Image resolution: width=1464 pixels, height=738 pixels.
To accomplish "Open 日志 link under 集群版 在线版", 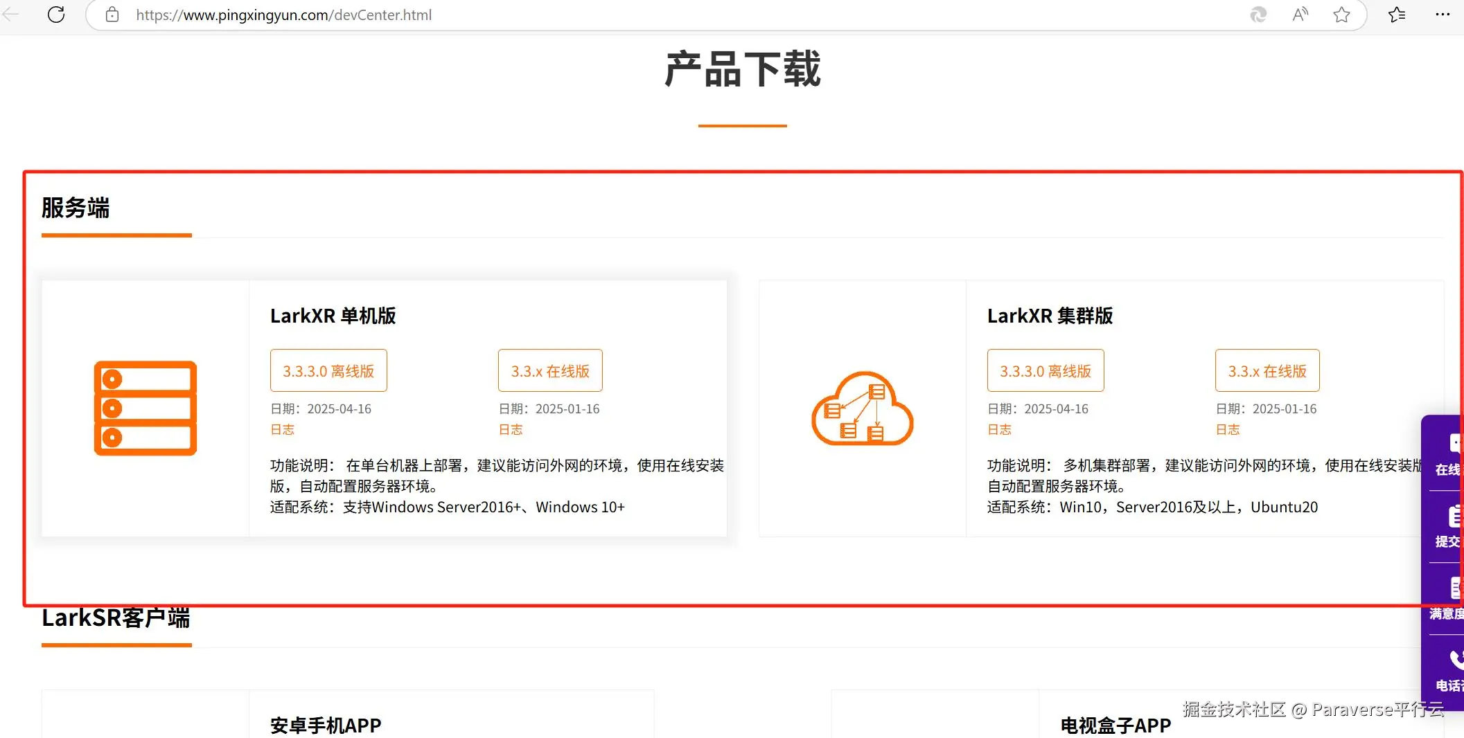I will click(x=1228, y=429).
